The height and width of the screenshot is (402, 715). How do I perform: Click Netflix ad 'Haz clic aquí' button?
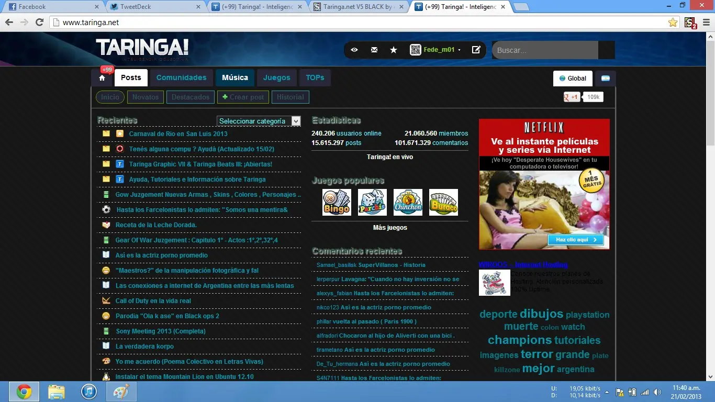576,240
